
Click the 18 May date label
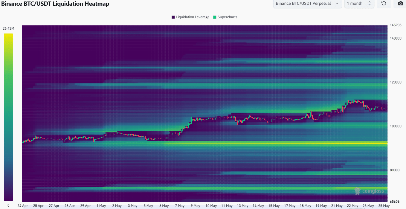pyautogui.click(x=305, y=206)
